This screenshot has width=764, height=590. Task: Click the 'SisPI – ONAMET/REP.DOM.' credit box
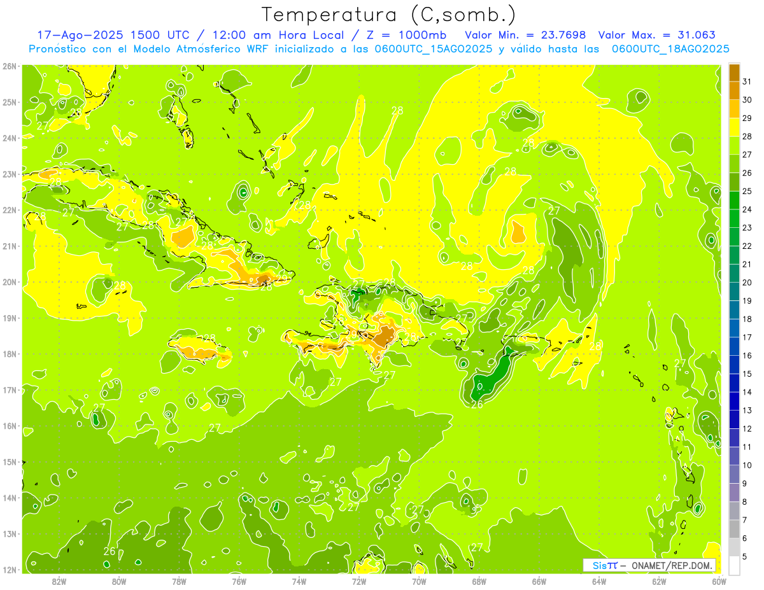coord(649,565)
